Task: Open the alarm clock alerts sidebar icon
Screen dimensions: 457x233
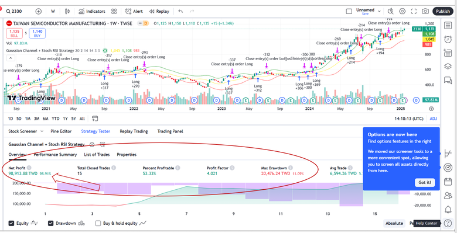Action: click(448, 39)
